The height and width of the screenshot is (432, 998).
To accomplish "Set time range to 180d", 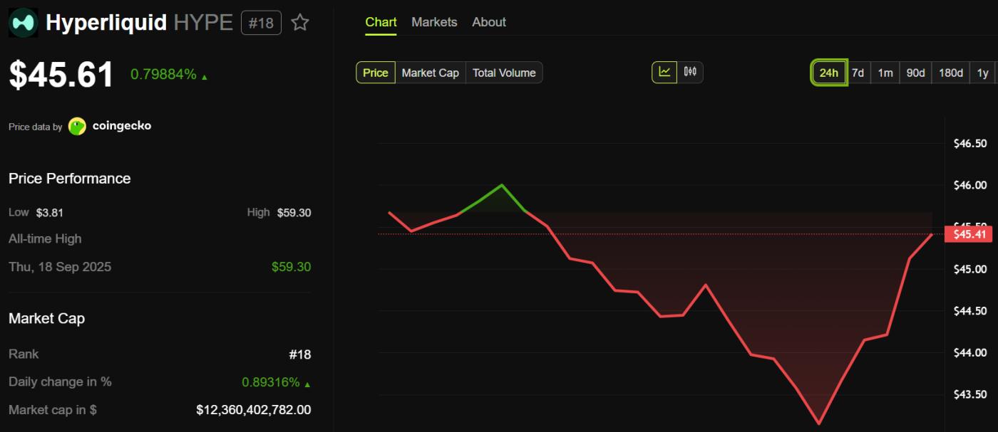I will [951, 73].
